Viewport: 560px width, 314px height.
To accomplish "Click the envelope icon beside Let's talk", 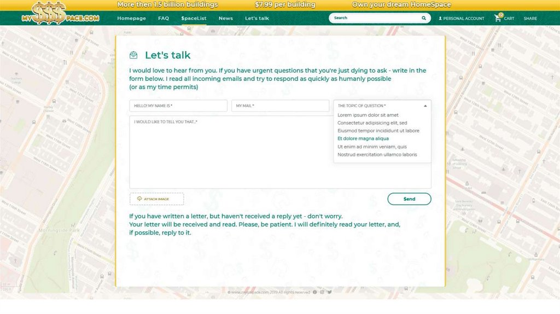I will 133,55.
